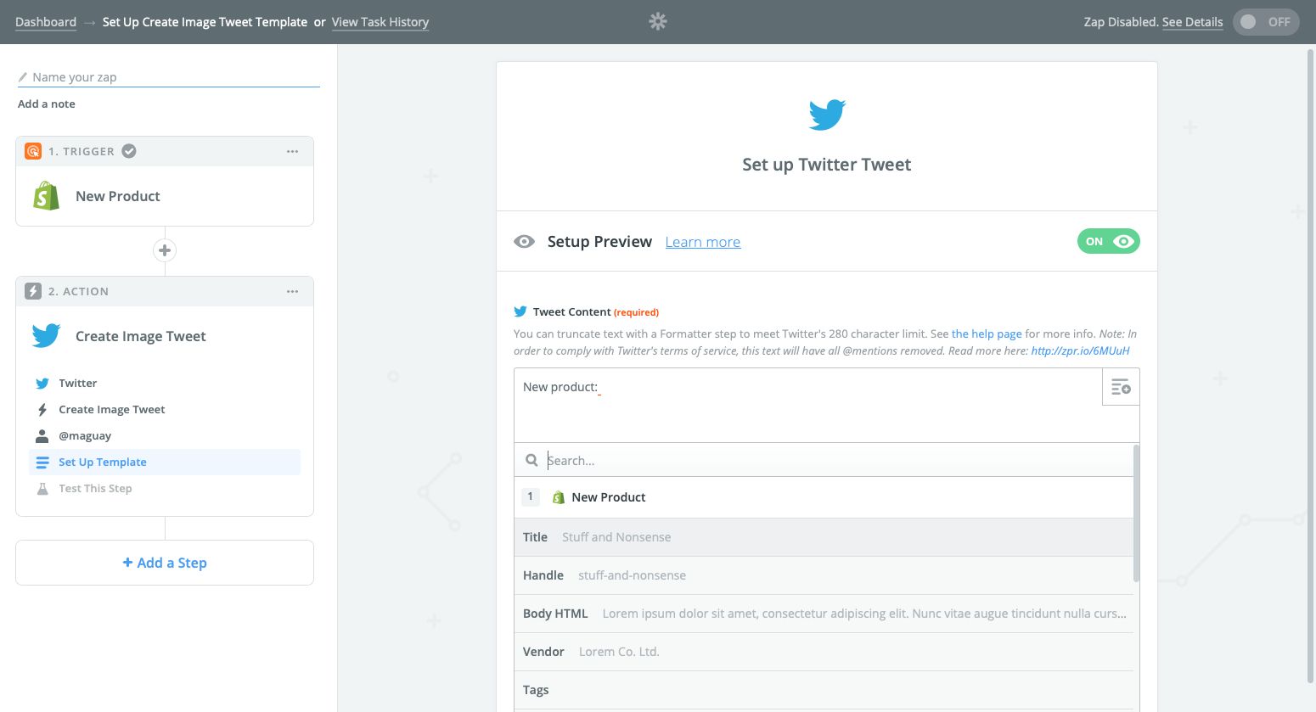Click the trigger step orange badge icon
Viewport: 1316px width, 712px height.
click(33, 151)
